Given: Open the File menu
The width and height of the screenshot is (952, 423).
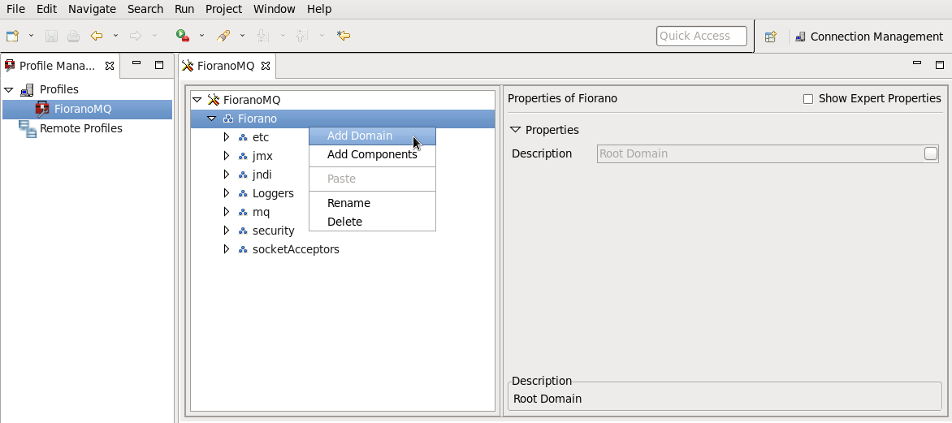Looking at the screenshot, I should (x=15, y=9).
